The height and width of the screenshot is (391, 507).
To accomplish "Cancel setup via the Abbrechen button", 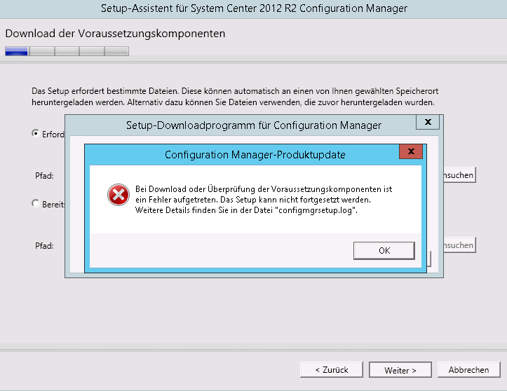I will [469, 370].
